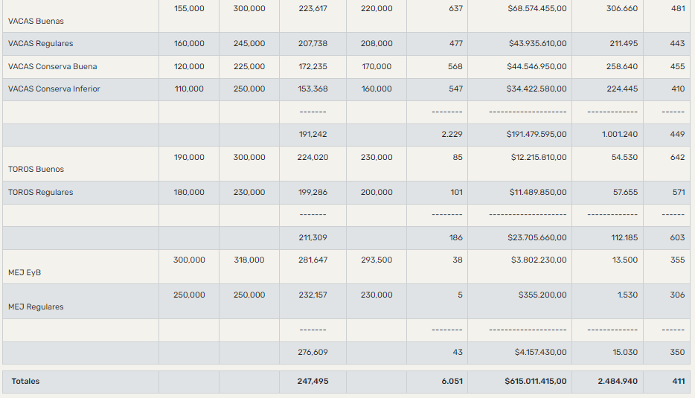Click the 2.484.940 total kilograms cell
Image resolution: width=695 pixels, height=398 pixels.
pos(617,381)
